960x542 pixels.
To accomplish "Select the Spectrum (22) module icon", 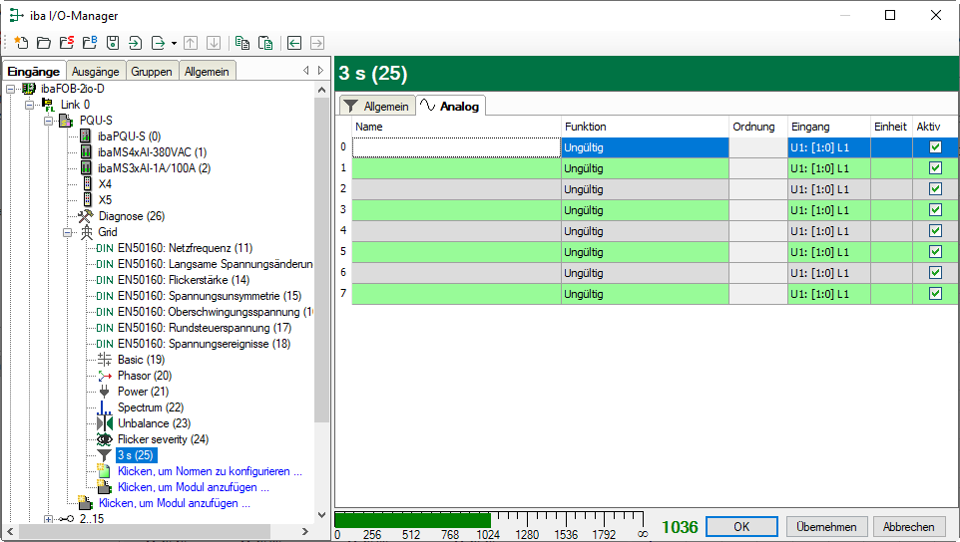I will [105, 407].
